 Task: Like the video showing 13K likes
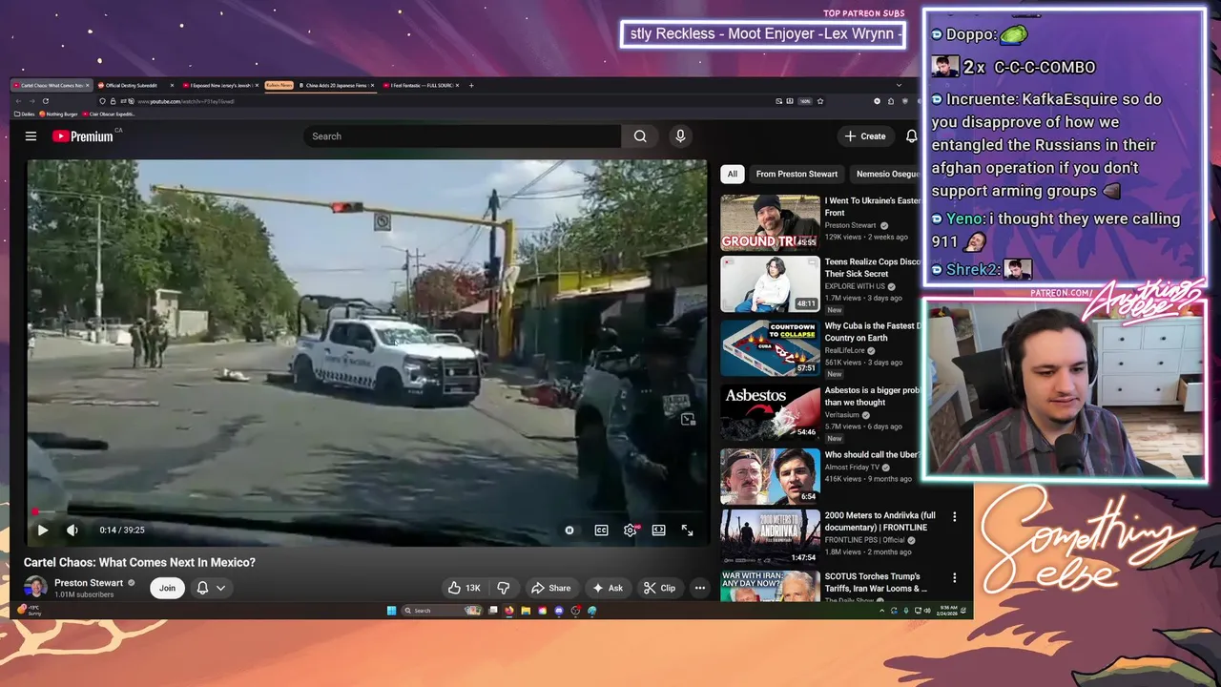465,588
